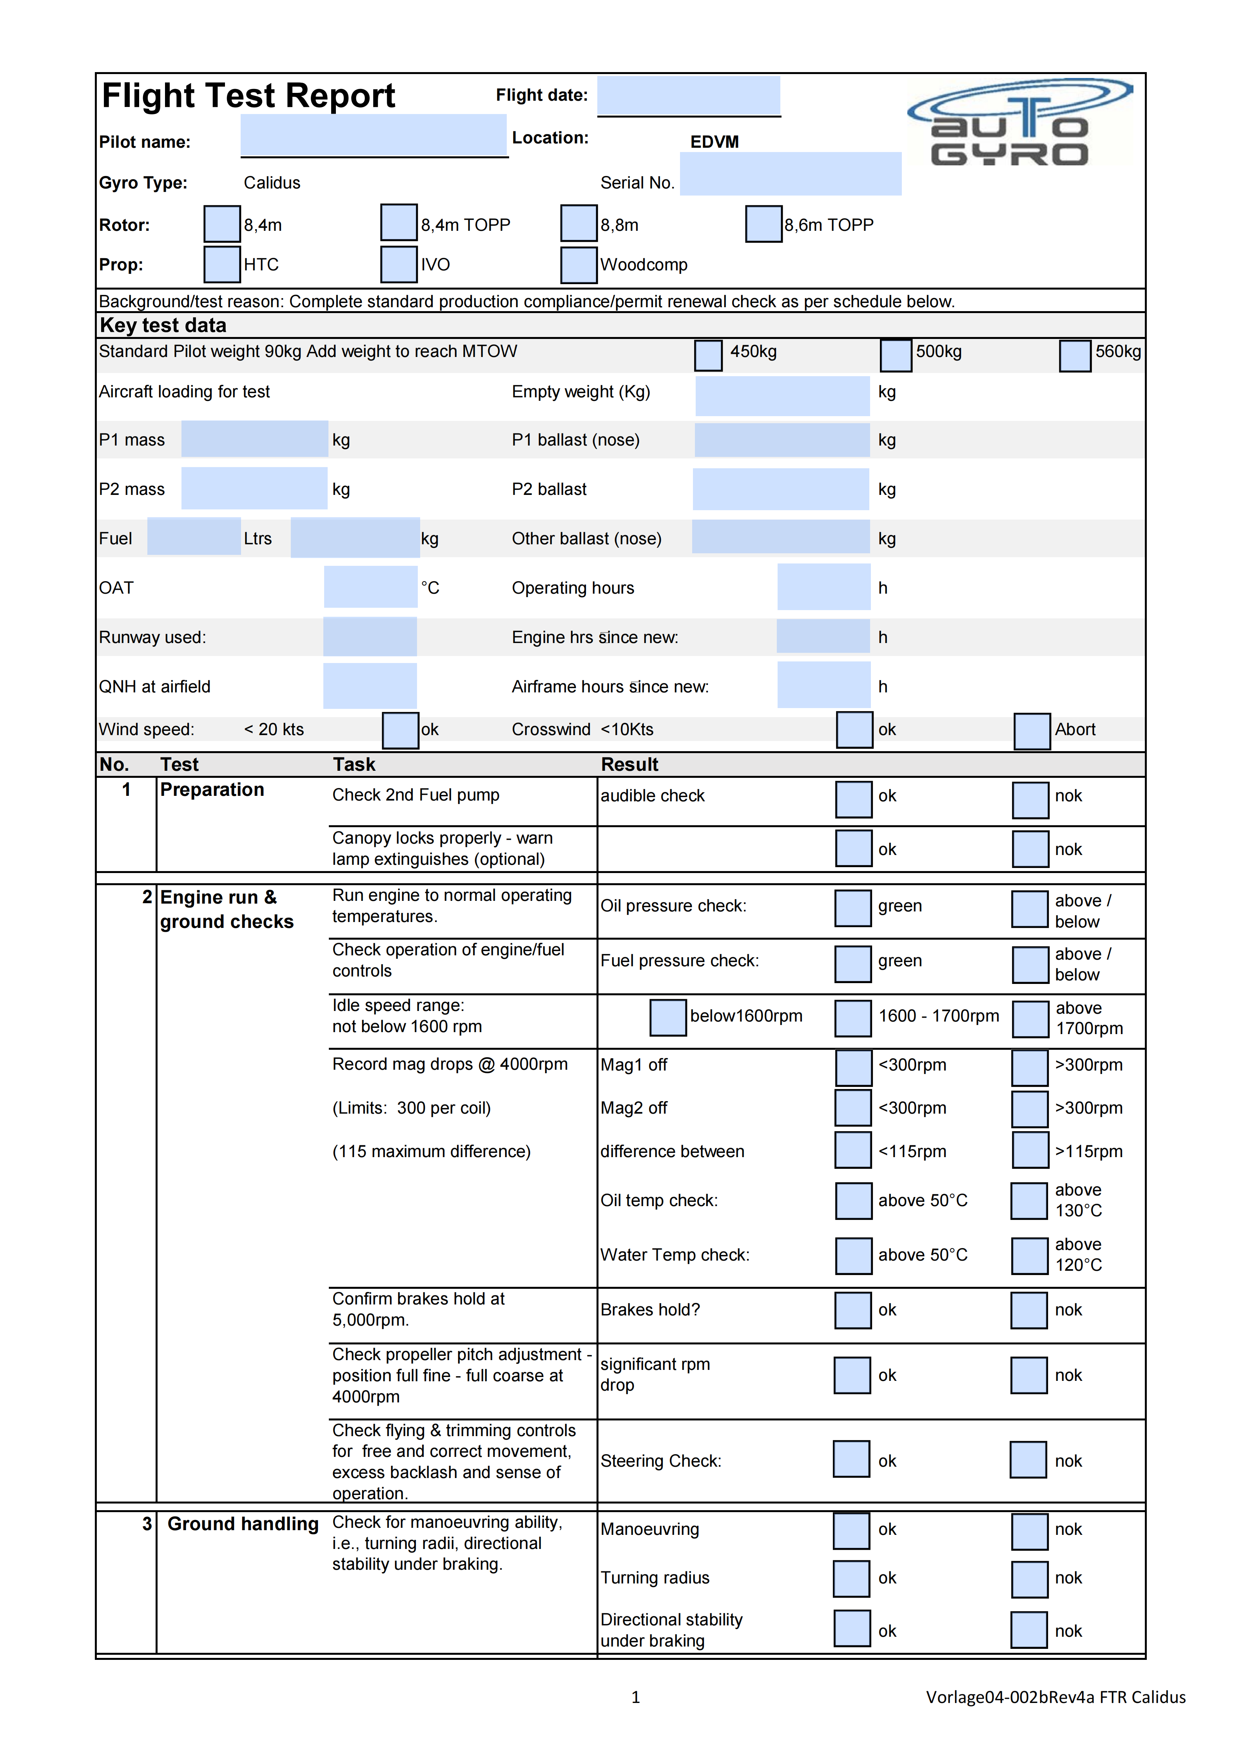Image resolution: width=1244 pixels, height=1759 pixels.
Task: Mark Steering Check as nok
Action: coord(1028,1460)
